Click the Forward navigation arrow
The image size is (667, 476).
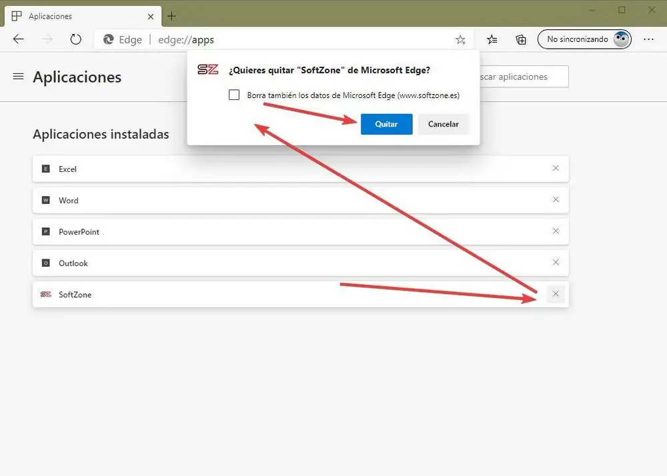point(47,39)
